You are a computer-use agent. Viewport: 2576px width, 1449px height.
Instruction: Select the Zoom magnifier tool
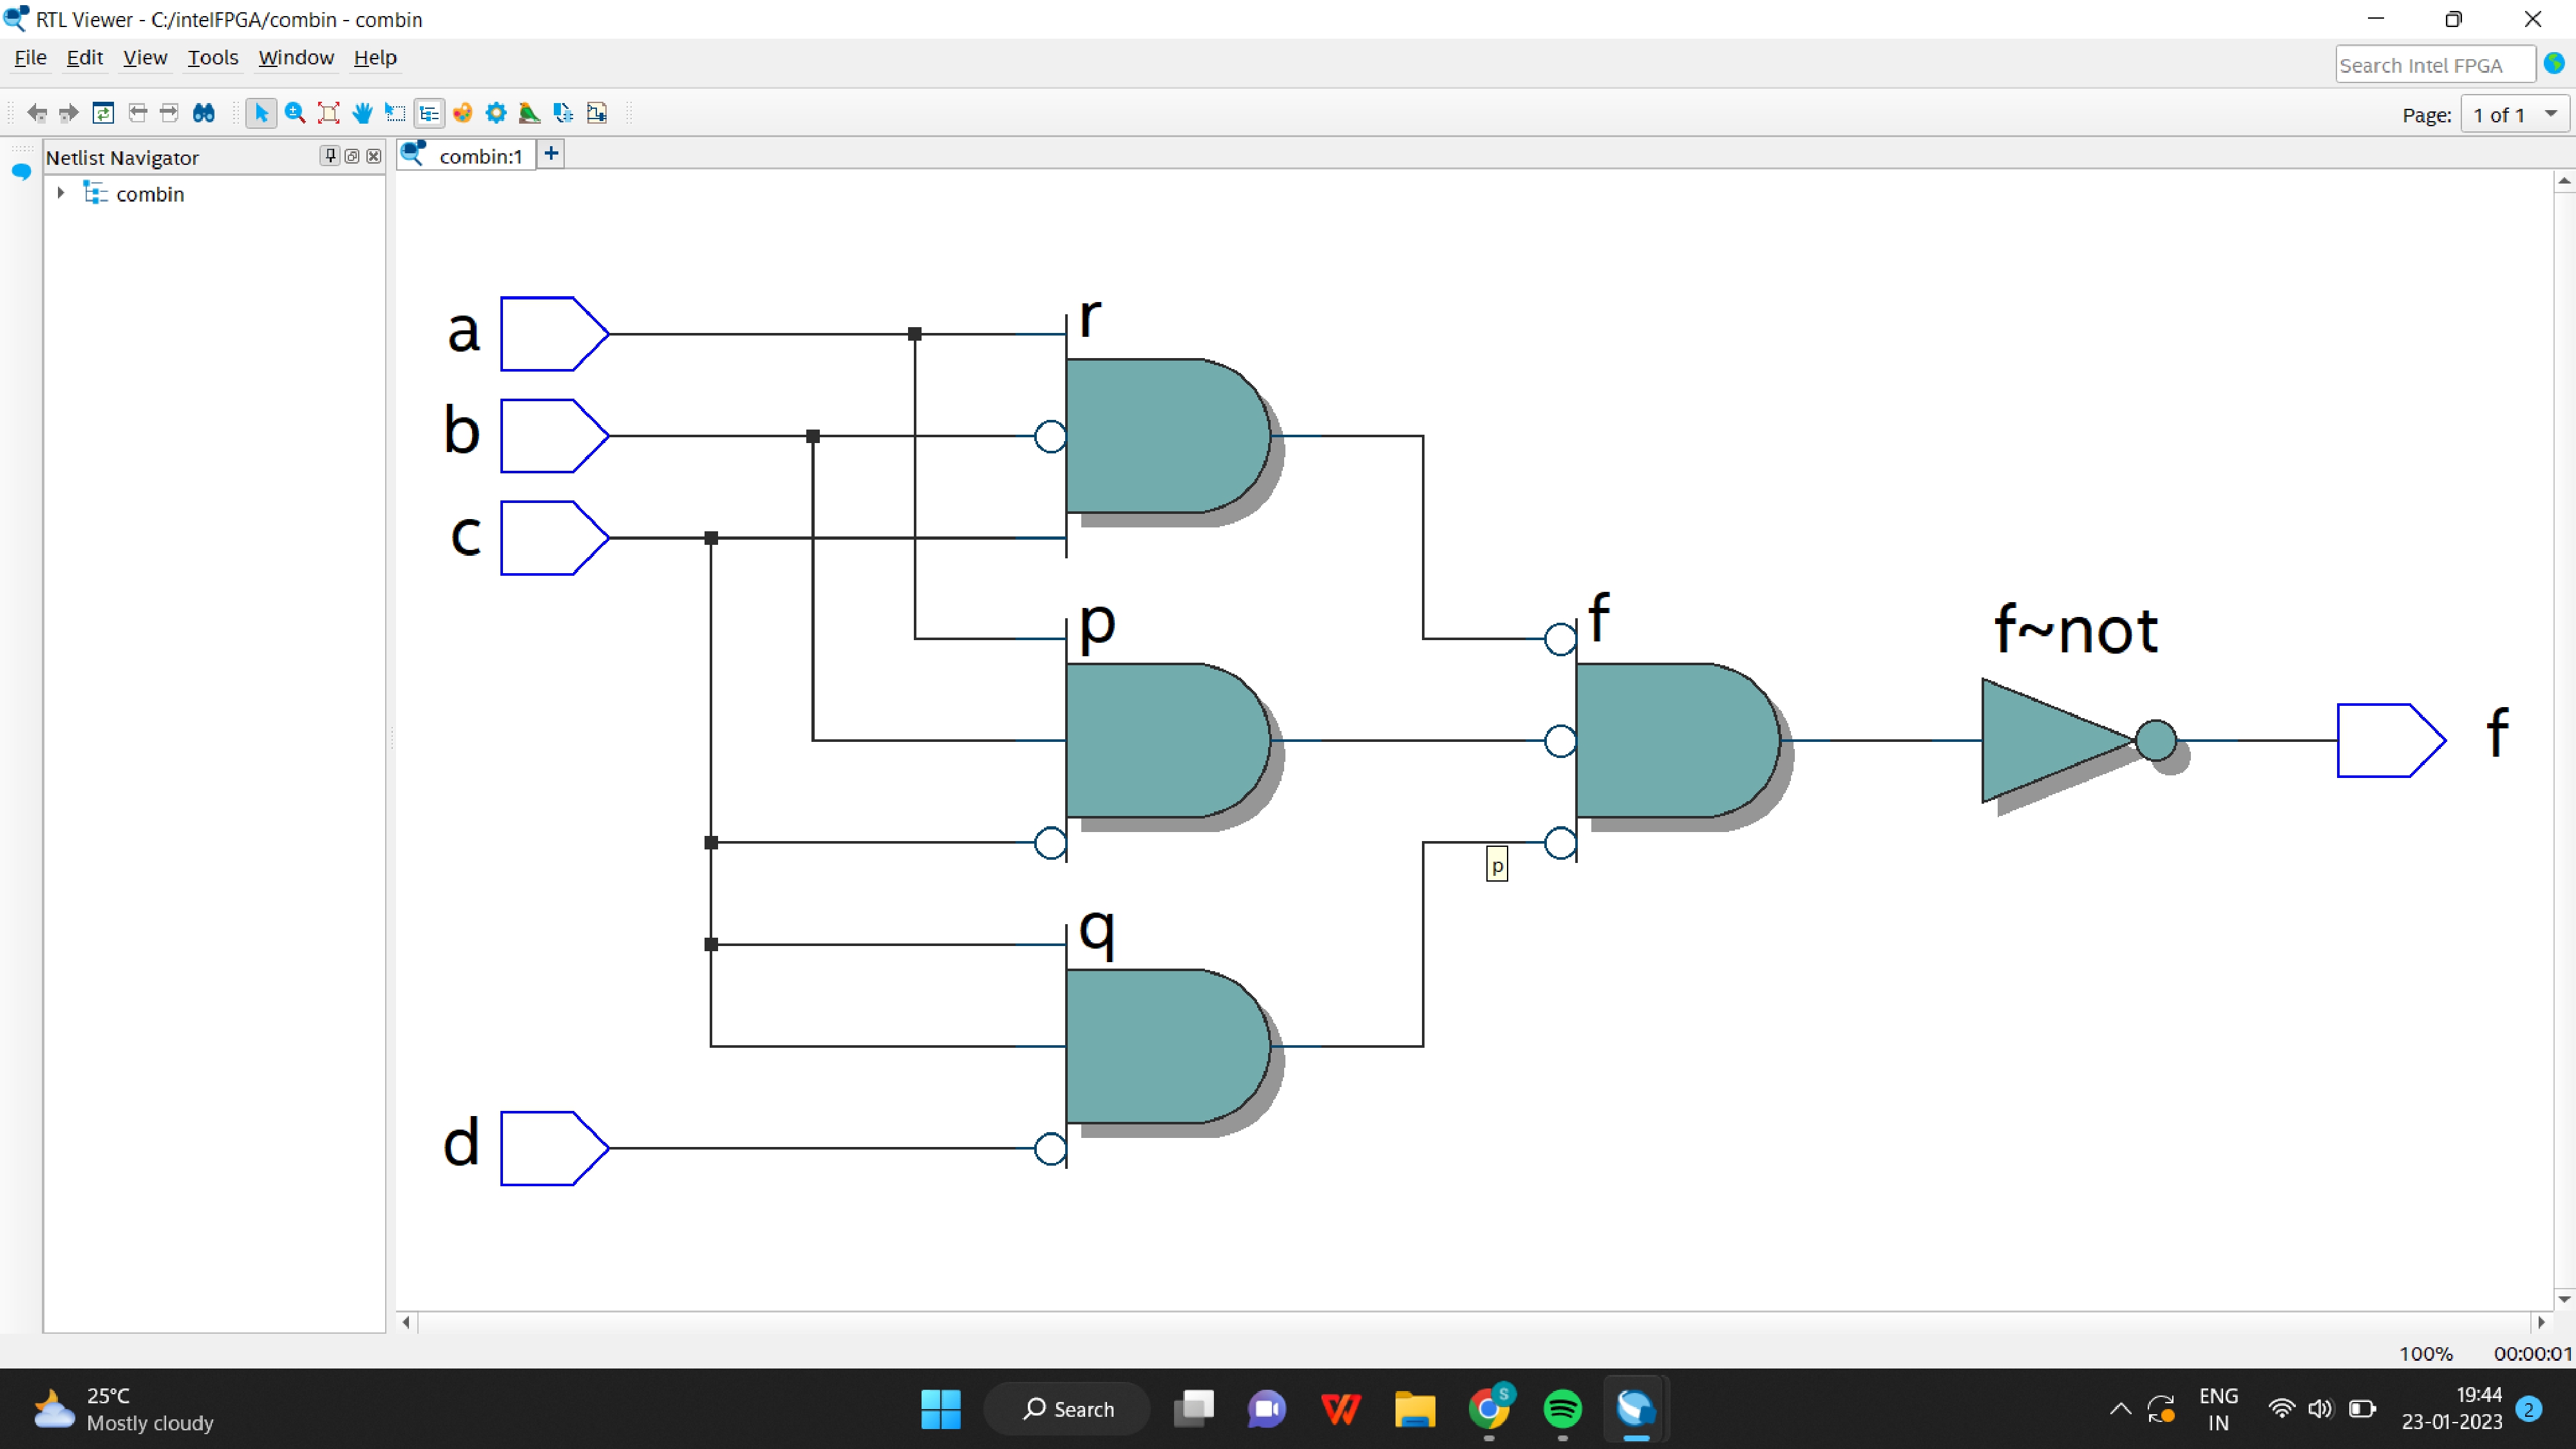(295, 113)
